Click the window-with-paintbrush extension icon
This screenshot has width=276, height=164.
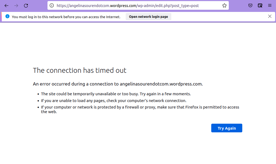click(260, 5)
